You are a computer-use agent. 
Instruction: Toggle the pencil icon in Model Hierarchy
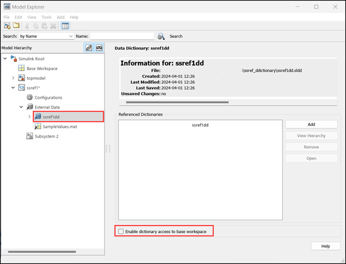tap(89, 48)
